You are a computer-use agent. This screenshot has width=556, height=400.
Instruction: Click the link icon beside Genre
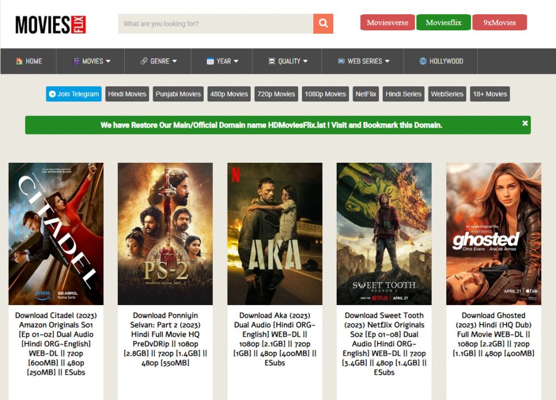(x=143, y=61)
